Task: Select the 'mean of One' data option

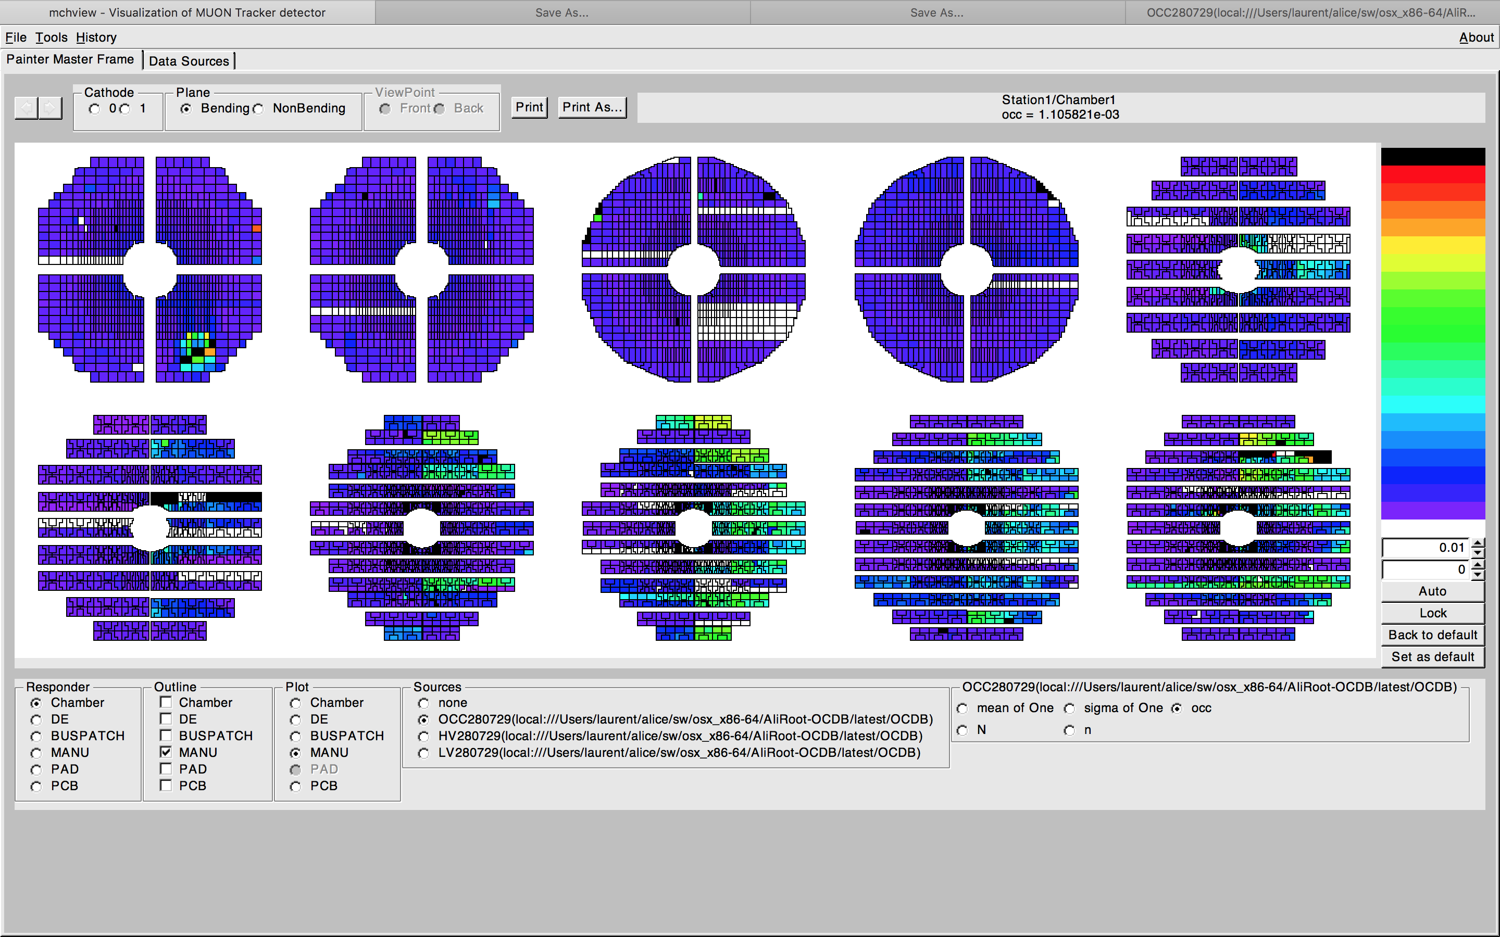Action: (x=963, y=708)
